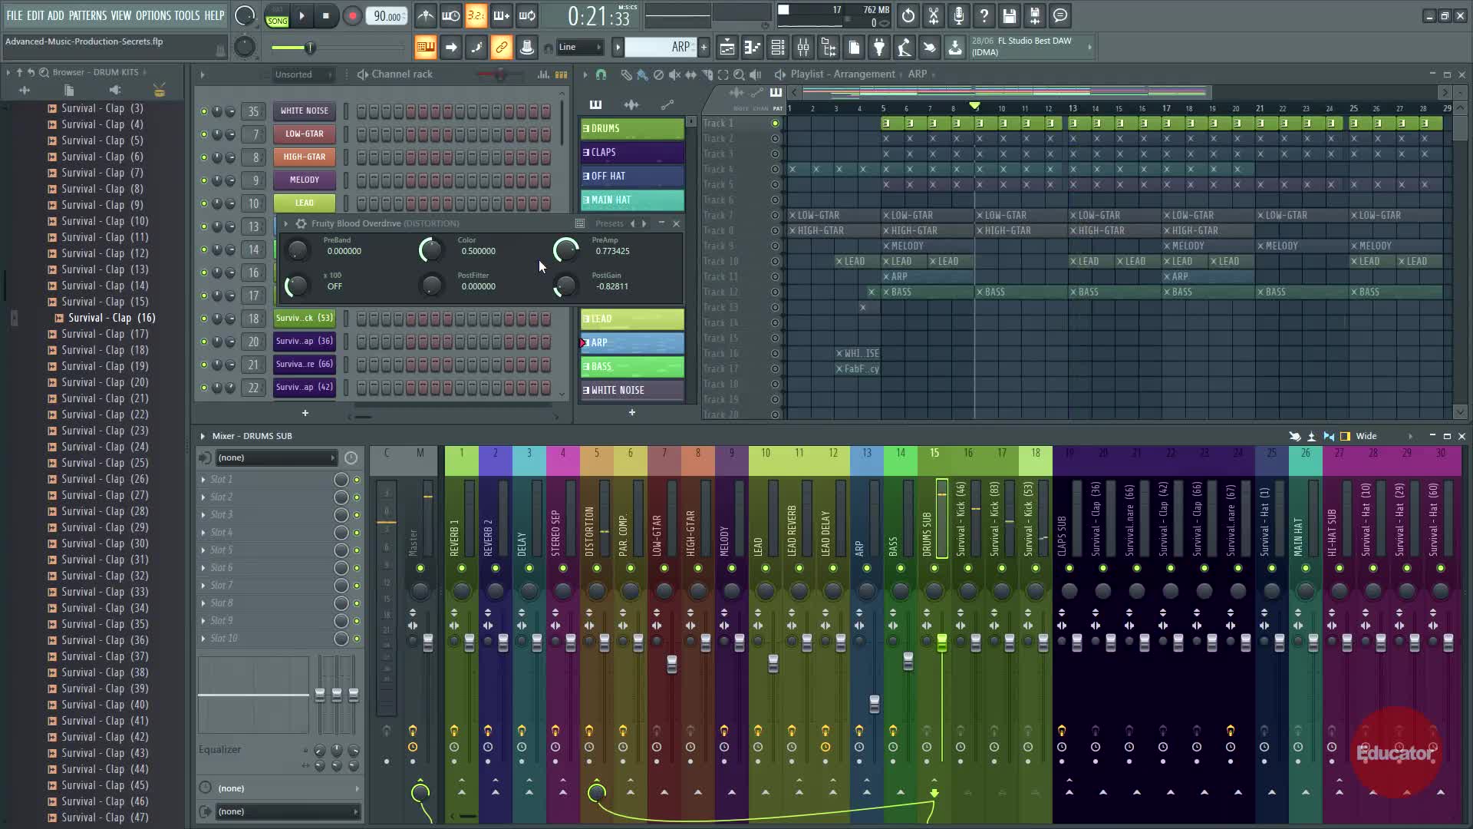Screen dimensions: 1473x829
Task: Open the Playlist view icon
Action: pos(727,48)
